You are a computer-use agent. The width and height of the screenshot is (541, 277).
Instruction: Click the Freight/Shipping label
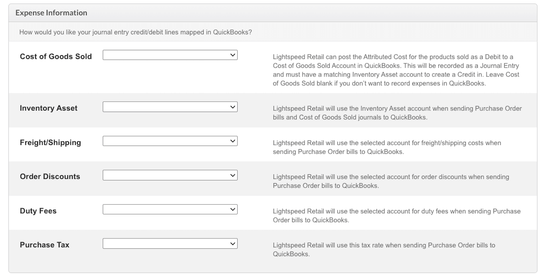tap(50, 143)
